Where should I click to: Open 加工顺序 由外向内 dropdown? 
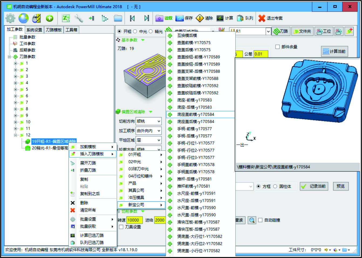coord(149,131)
